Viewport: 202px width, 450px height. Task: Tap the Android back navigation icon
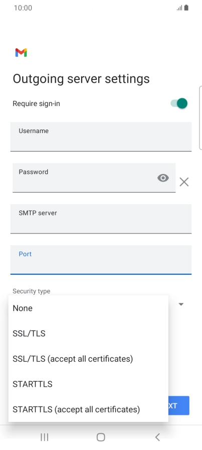click(x=157, y=437)
